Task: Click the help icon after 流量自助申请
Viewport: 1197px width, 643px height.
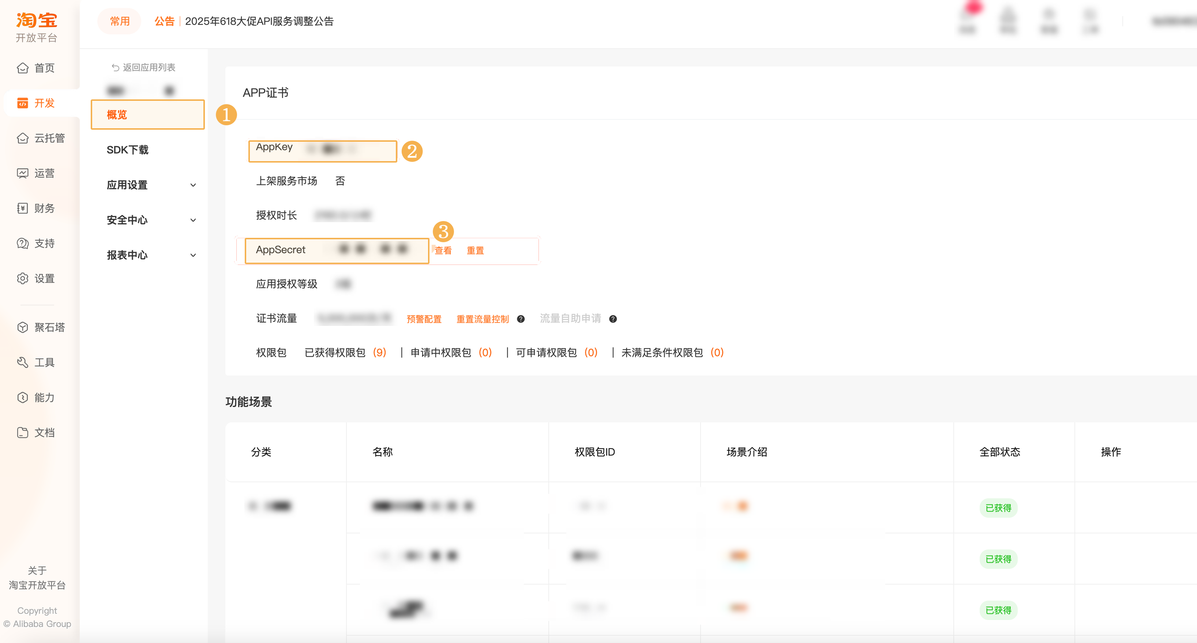Action: coord(613,319)
